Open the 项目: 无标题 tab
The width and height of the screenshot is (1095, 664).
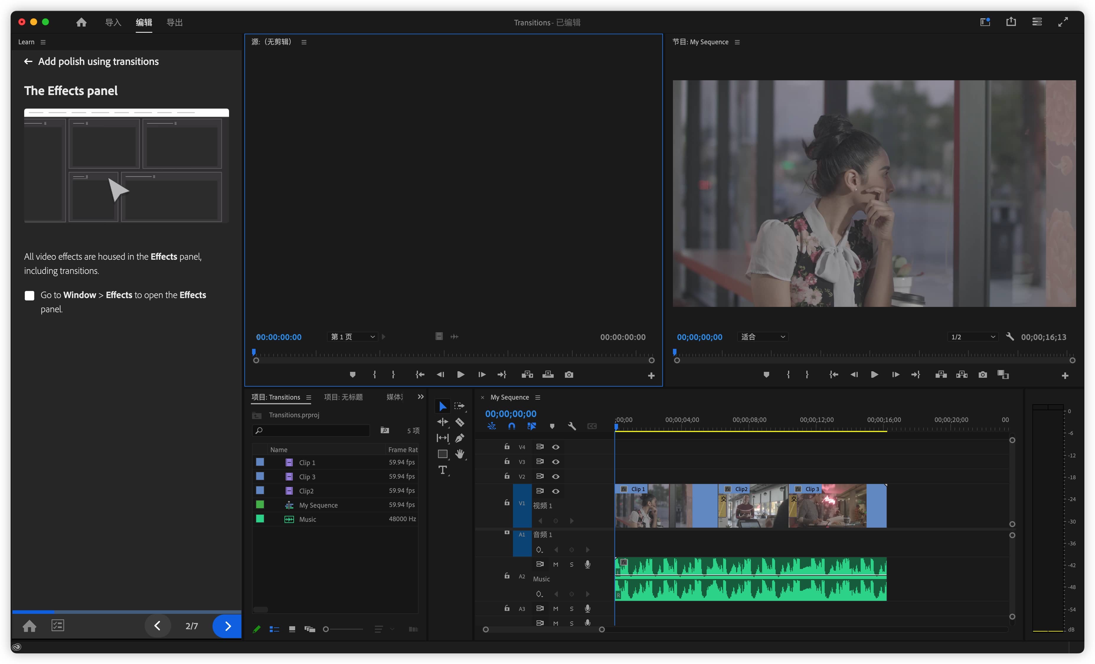click(x=343, y=397)
